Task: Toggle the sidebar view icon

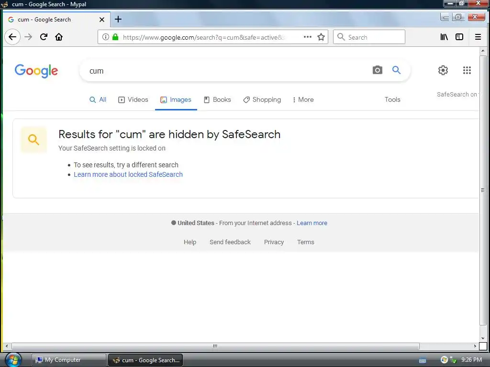Action: coord(459,37)
